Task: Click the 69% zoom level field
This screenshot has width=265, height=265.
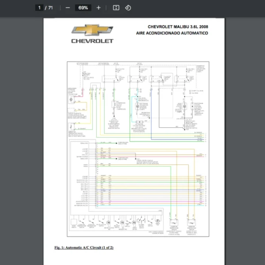Action: (83, 8)
